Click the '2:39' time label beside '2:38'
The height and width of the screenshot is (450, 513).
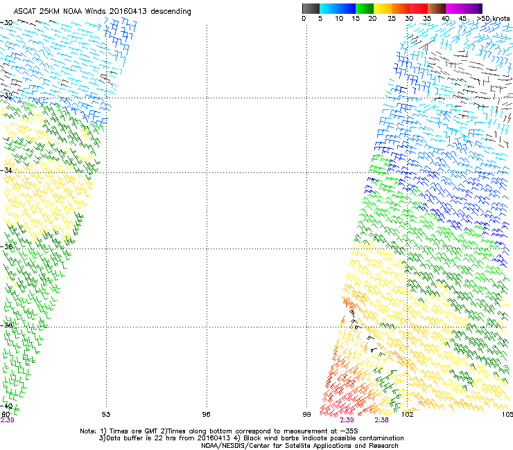pos(347,420)
